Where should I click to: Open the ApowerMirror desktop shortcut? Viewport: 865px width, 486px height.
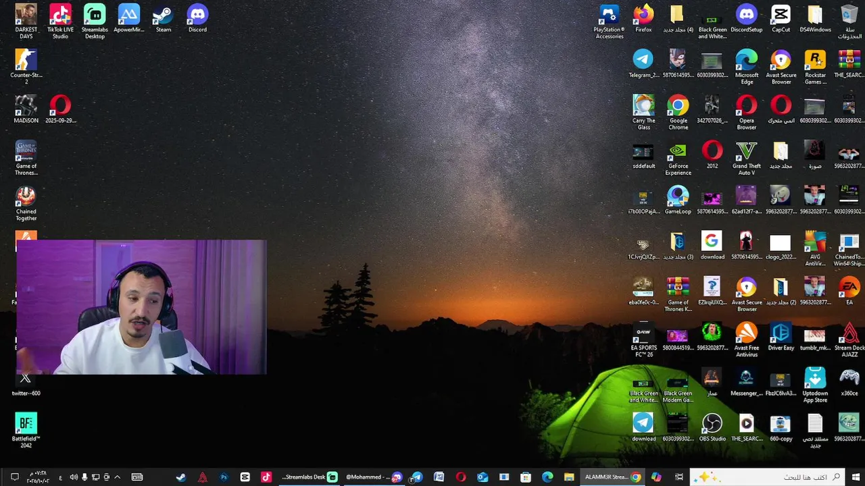(128, 18)
